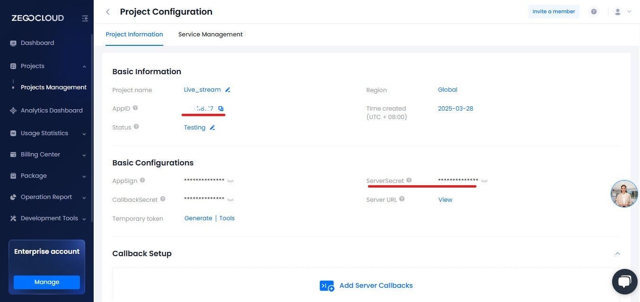Open the help question mark in header
The image size is (640, 302).
click(x=594, y=12)
